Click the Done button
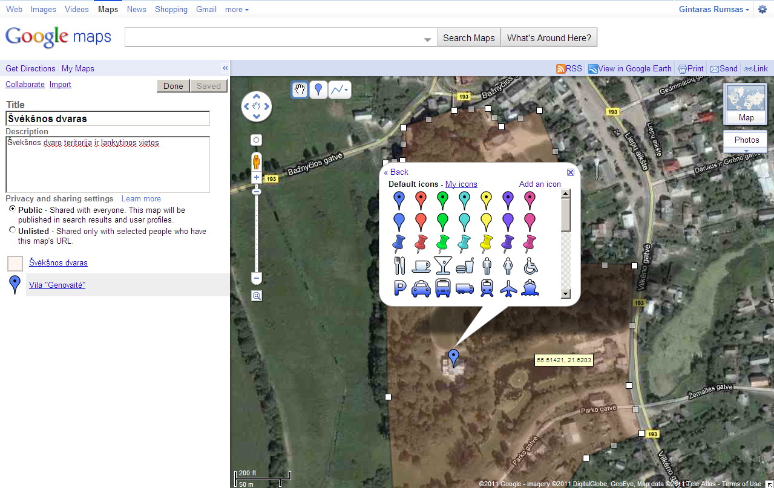 click(x=173, y=86)
